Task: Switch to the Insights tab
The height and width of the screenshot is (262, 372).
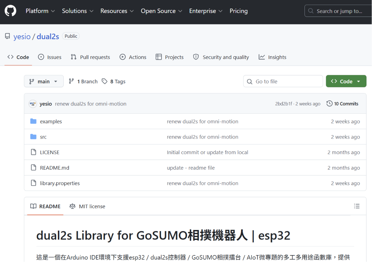Action: pyautogui.click(x=272, y=57)
